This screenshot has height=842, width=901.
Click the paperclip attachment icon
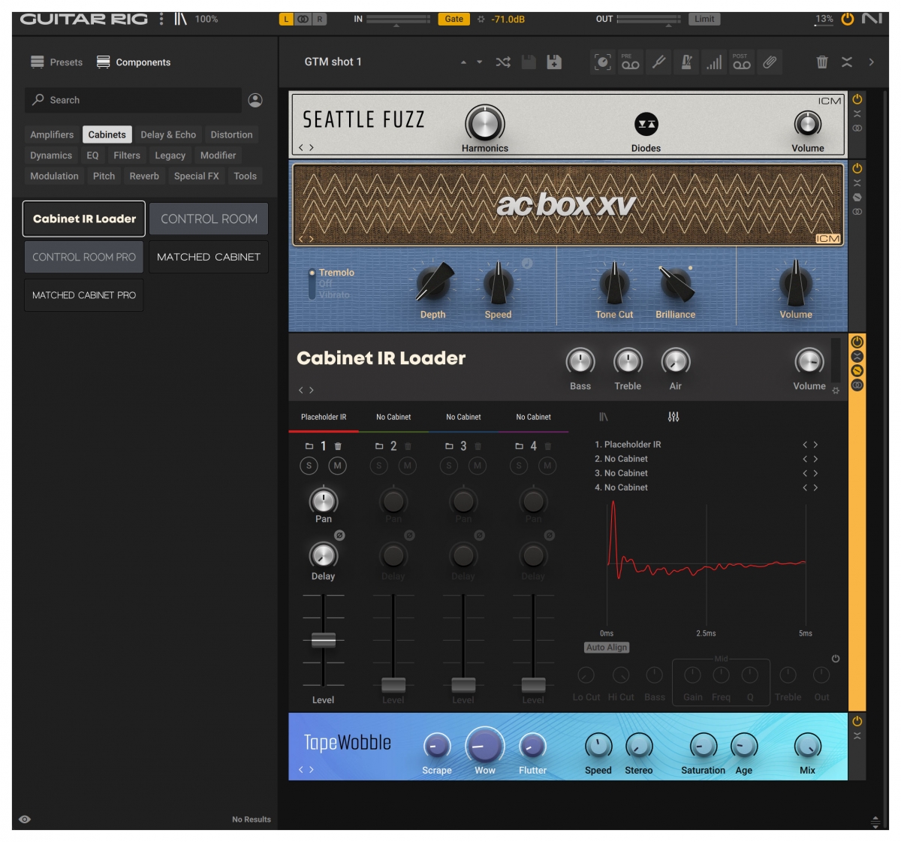[x=770, y=62]
